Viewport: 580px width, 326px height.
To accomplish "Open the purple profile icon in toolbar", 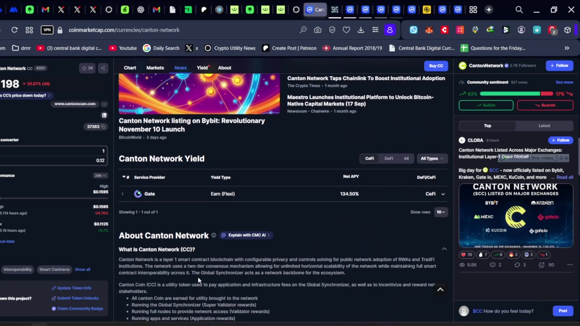I will pyautogui.click(x=390, y=30).
